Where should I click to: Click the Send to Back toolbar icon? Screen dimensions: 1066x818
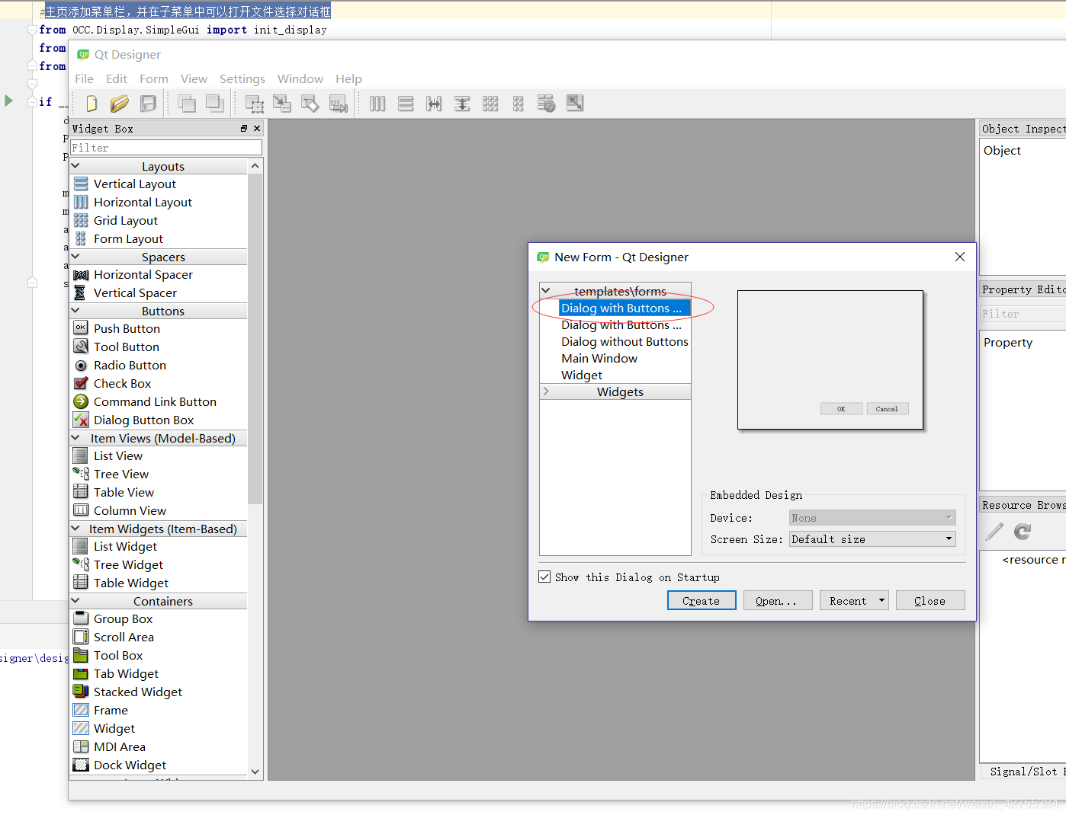(x=215, y=104)
